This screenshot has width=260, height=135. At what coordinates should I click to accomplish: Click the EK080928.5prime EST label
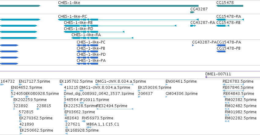coord(42,94)
